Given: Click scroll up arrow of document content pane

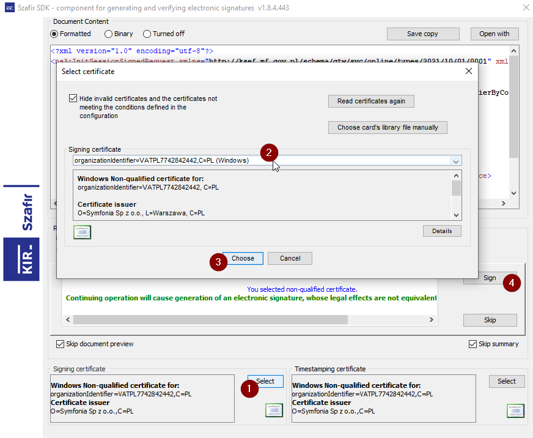Looking at the screenshot, I should click(x=513, y=51).
